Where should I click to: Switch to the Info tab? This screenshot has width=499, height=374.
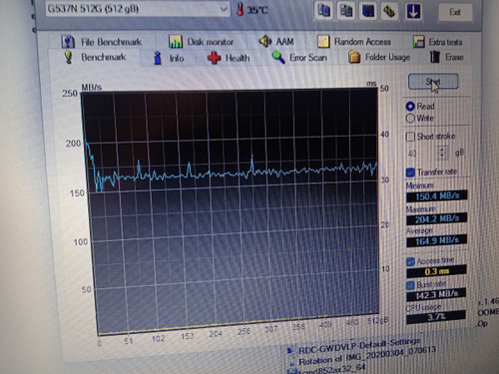(x=169, y=58)
